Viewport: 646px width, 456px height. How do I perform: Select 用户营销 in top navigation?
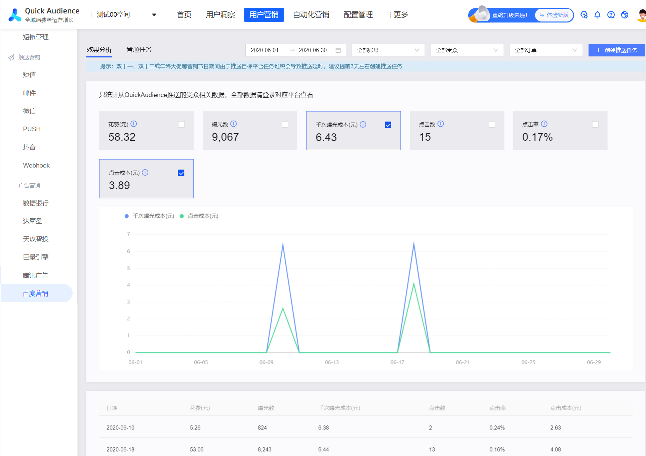click(264, 15)
